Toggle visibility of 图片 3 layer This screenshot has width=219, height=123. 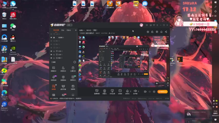click(x=51, y=41)
